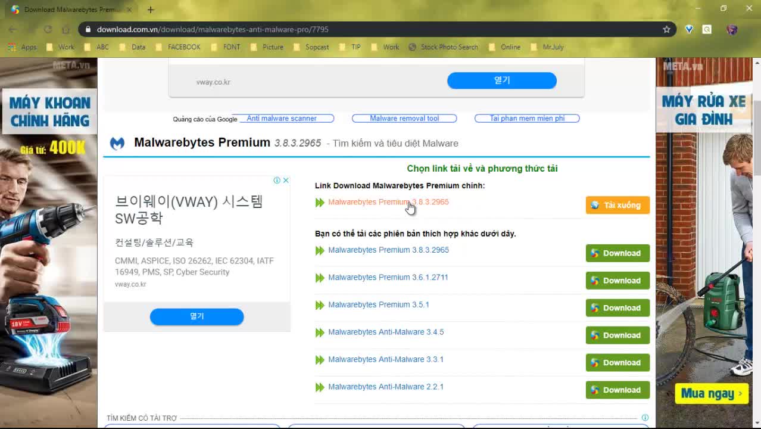The height and width of the screenshot is (429, 761).
Task: Click the orange Tải xuống button
Action: 617,205
